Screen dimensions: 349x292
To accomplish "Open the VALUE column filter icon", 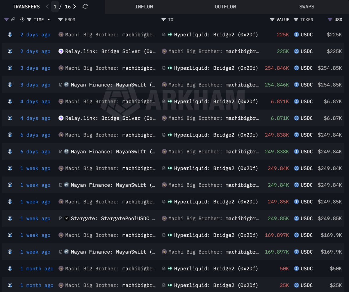I will click(272, 19).
